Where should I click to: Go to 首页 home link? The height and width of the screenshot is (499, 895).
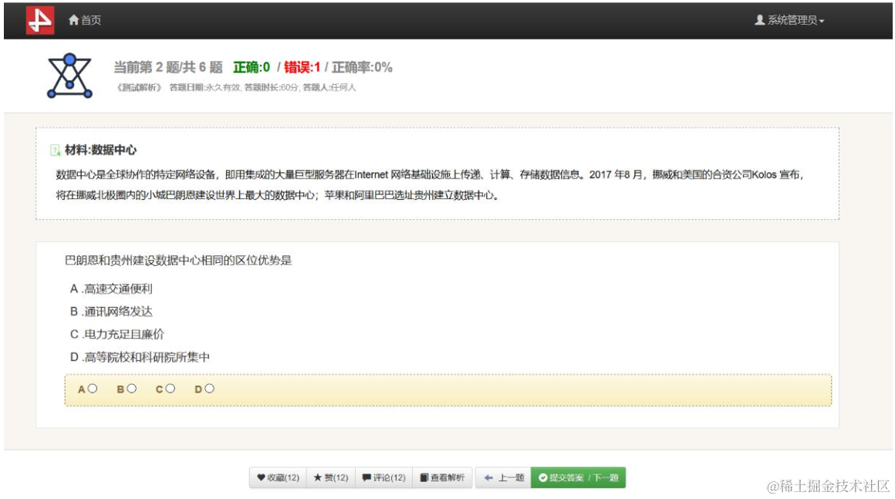click(x=84, y=20)
